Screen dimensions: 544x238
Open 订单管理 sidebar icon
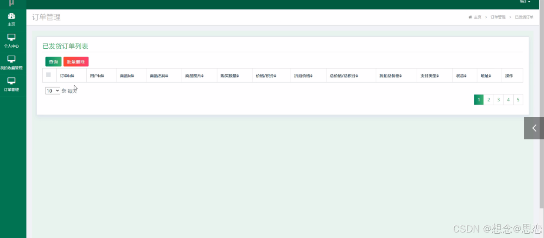pyautogui.click(x=12, y=81)
